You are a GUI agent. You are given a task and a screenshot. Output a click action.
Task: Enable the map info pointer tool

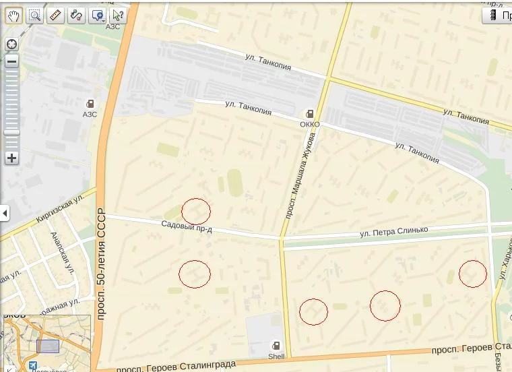click(x=118, y=15)
